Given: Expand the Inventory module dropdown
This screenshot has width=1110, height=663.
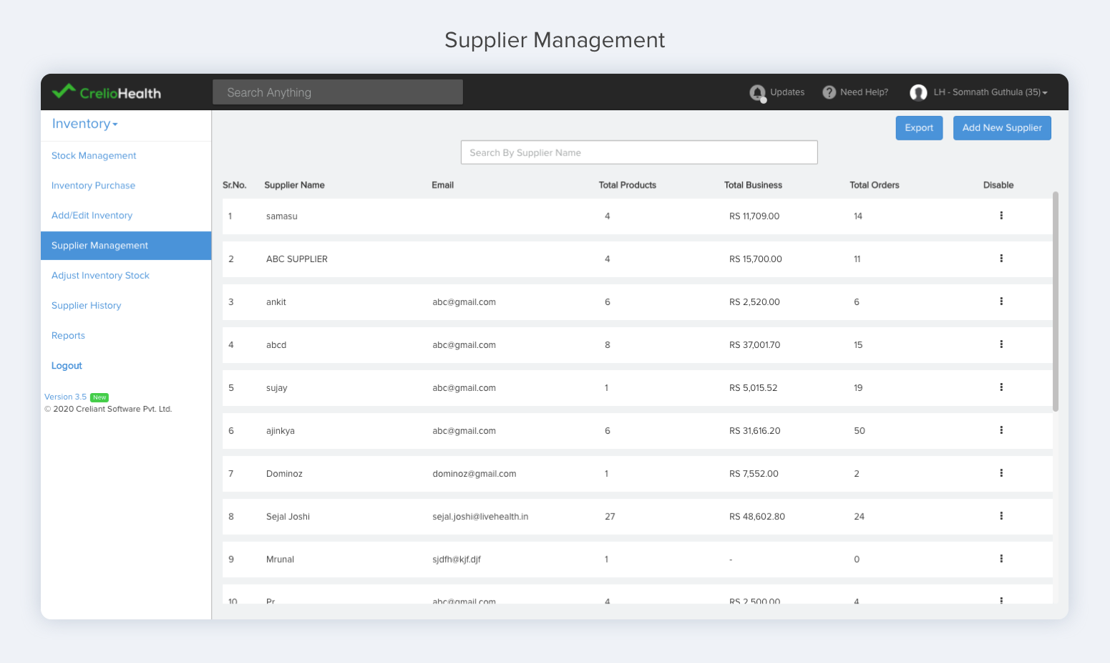Looking at the screenshot, I should click(x=85, y=124).
